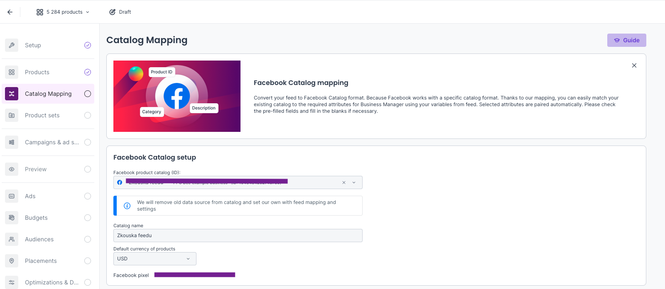Viewport: 665px width, 289px height.
Task: Click the back arrow icon
Action: [10, 12]
